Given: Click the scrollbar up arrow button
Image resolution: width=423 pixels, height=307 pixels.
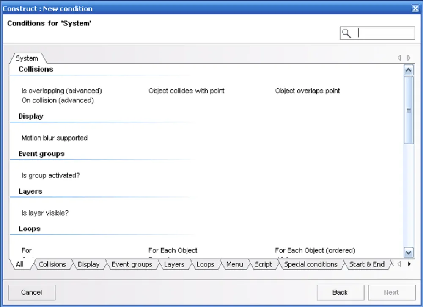Looking at the screenshot, I should (409, 70).
